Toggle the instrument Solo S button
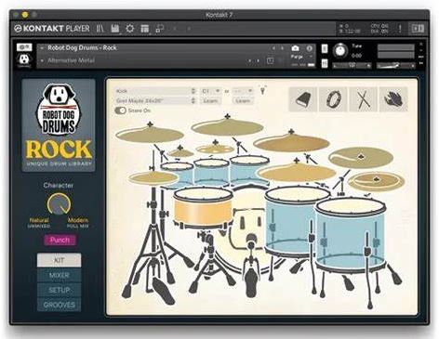 [x=325, y=48]
